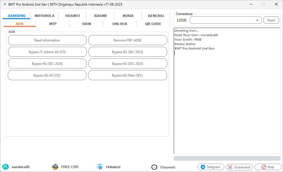Click the FREE CRD credit card icon
This screenshot has width=283, height=172.
55,167
